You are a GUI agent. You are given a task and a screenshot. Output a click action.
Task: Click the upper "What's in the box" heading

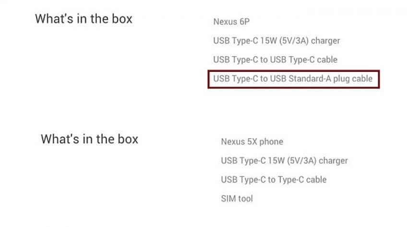click(84, 19)
